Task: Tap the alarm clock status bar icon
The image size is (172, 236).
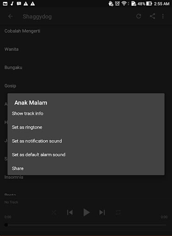Action: [118, 4]
